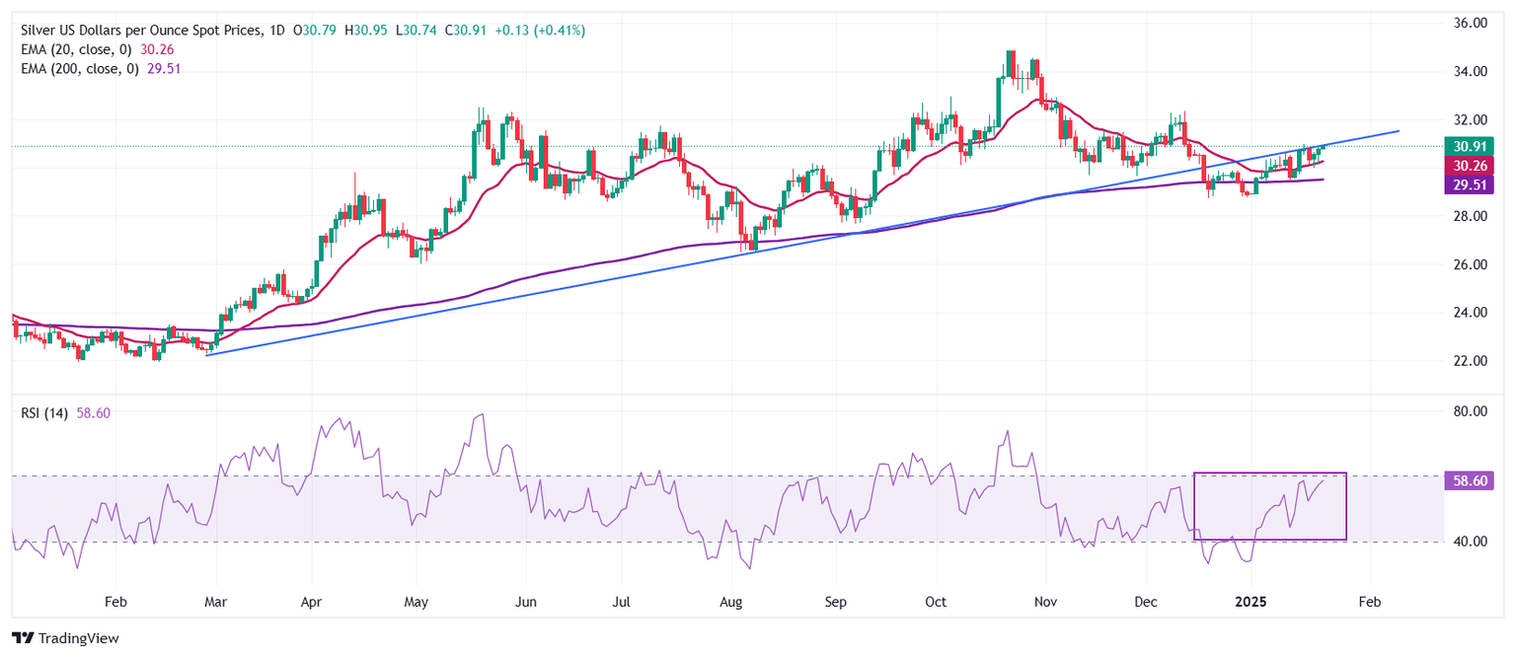Screen dimensions: 1516x658
Task: Click the 80.00 RSI axis label
Action: coord(1464,411)
